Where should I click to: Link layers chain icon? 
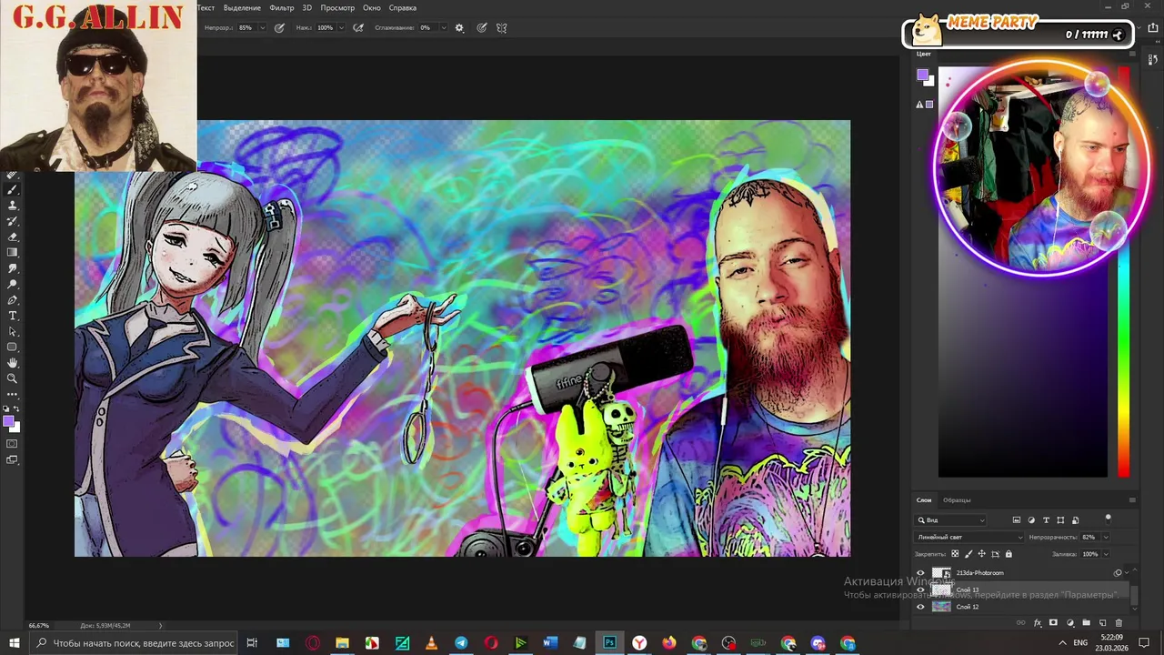1020,623
